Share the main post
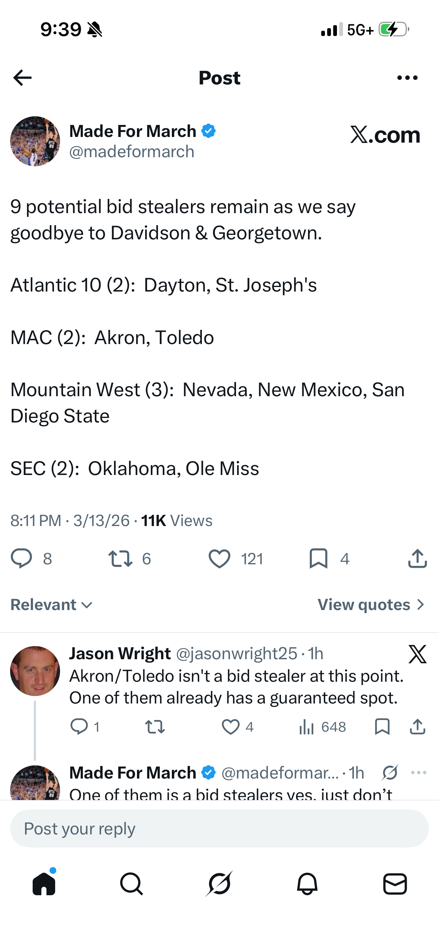This screenshot has height=950, width=439. pyautogui.click(x=417, y=559)
